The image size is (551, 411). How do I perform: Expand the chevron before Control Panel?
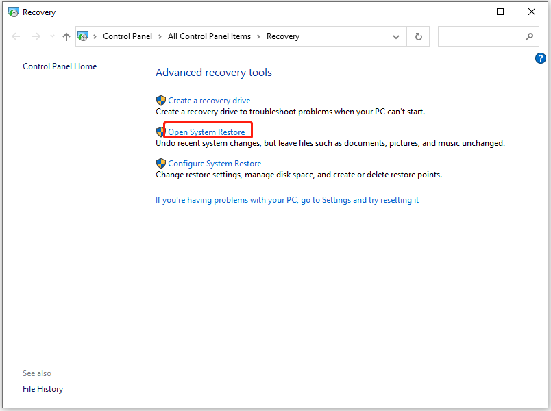pos(95,36)
